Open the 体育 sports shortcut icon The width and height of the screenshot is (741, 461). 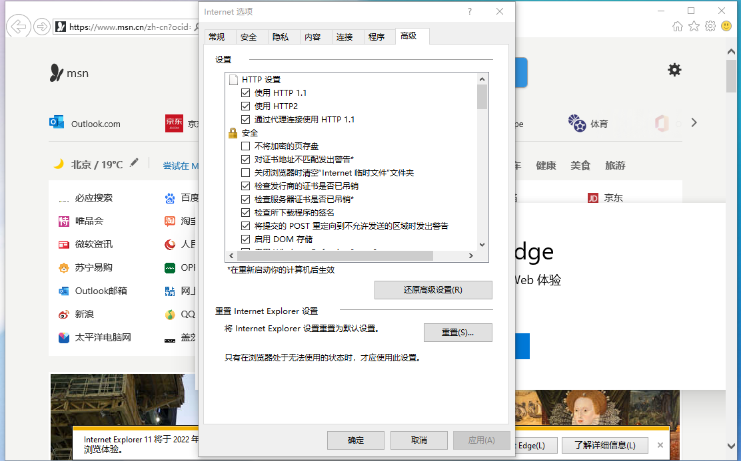click(577, 123)
